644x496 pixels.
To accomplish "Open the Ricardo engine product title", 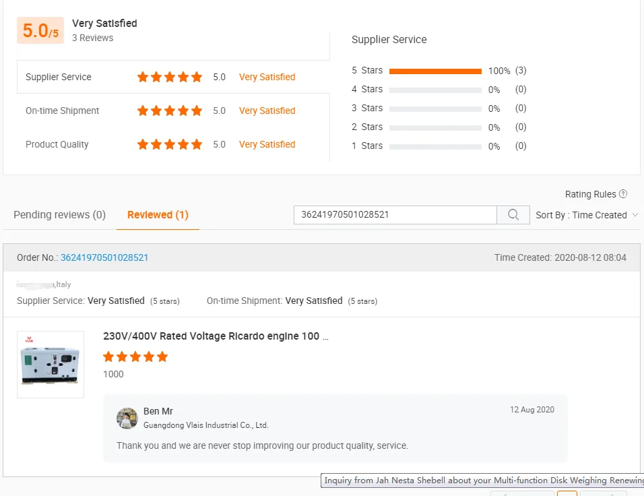I will click(216, 336).
